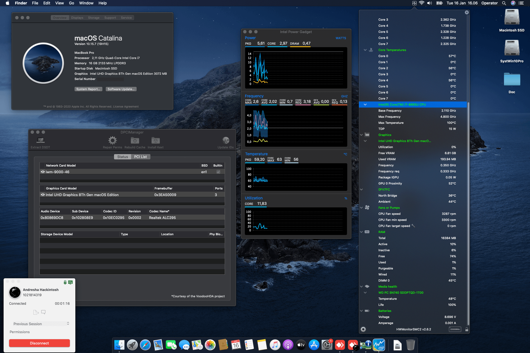Image resolution: width=530 pixels, height=353 pixels.
Task: Select the Extract DSDT tool in DPCIManager
Action: [x=40, y=141]
